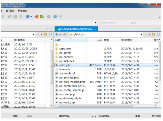Go back with remote pane arrow
Image resolution: width=163 pixels, height=121 pixels.
click(57, 34)
